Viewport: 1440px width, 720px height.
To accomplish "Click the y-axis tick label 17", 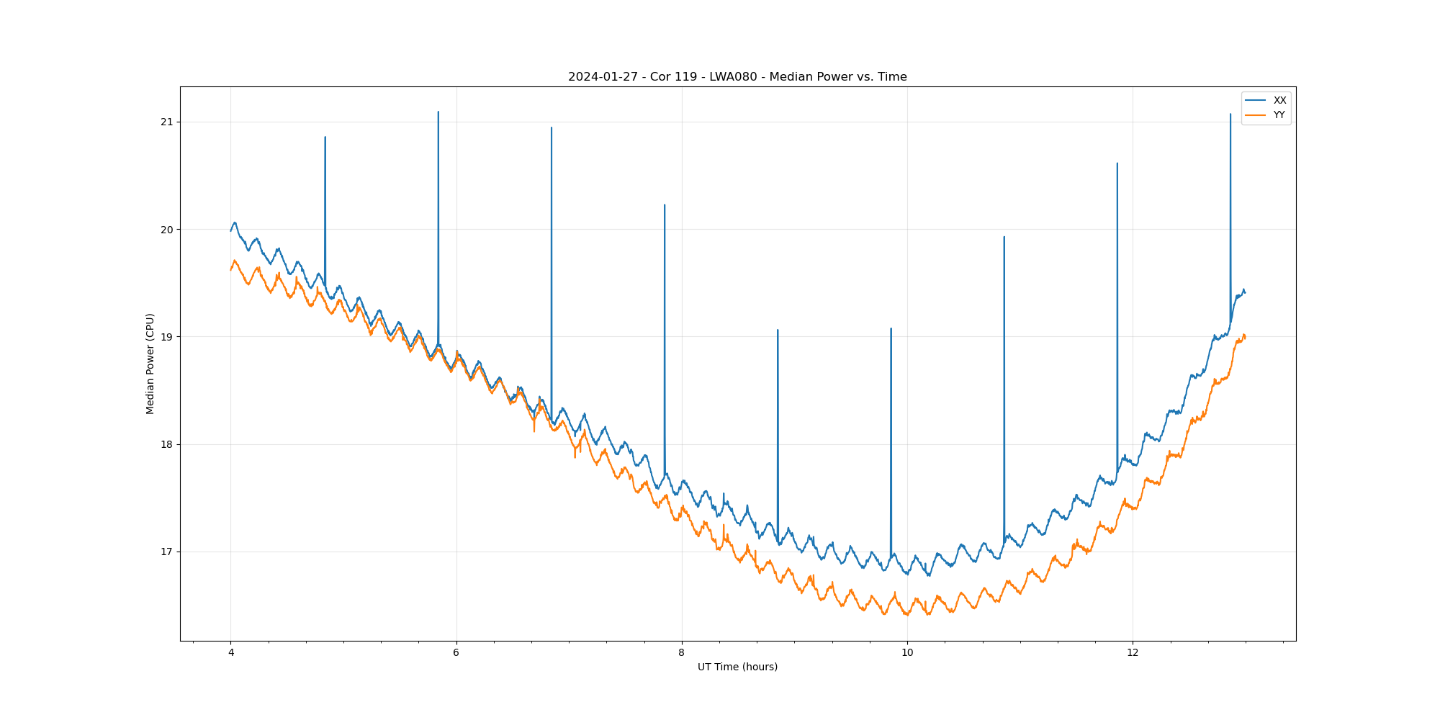I will [x=167, y=552].
